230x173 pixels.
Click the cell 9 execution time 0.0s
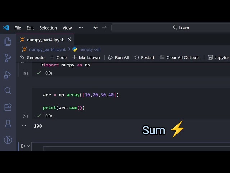pos(49,116)
